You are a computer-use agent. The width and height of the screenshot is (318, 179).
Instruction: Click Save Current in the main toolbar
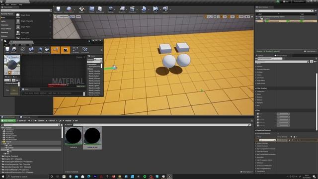(x=59, y=9)
